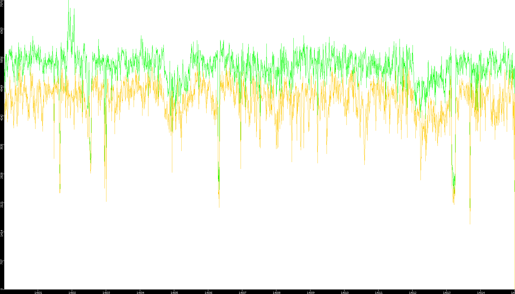The image size is (515, 294).
Task: Click the 4949 vertical axis label
Action: pos(2,88)
